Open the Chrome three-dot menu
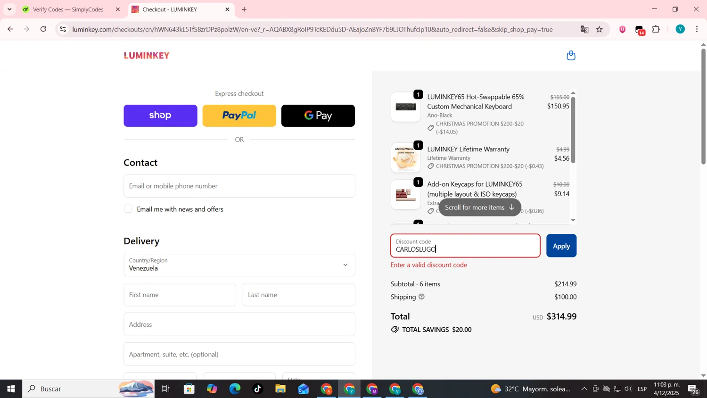 point(697,29)
